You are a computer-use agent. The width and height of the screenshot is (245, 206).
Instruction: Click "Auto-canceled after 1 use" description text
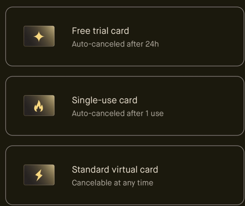(117, 113)
